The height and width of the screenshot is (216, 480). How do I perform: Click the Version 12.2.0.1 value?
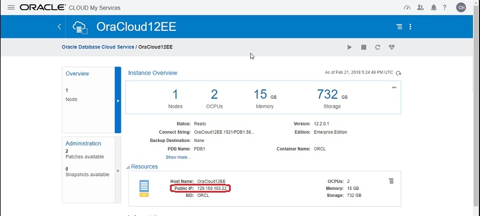point(321,124)
